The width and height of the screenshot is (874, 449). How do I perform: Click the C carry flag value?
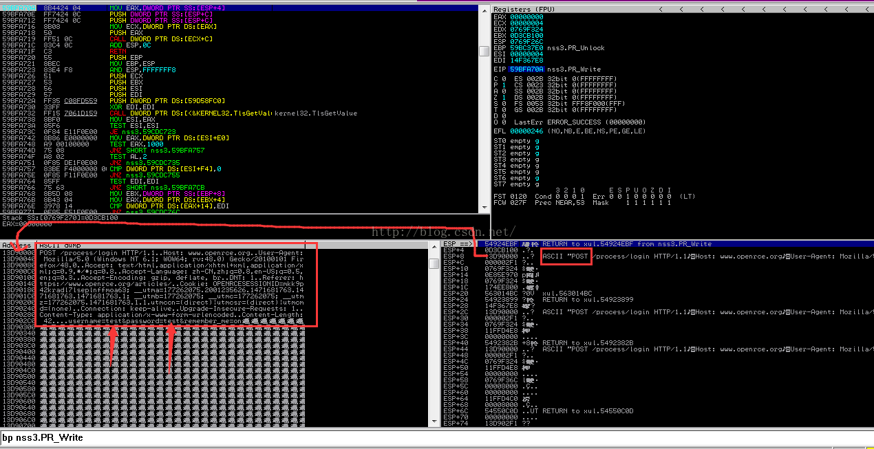[x=504, y=78]
